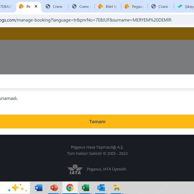Click 'Tüm Hakları Saklıdır © 2005 - 2023' text

[97, 154]
